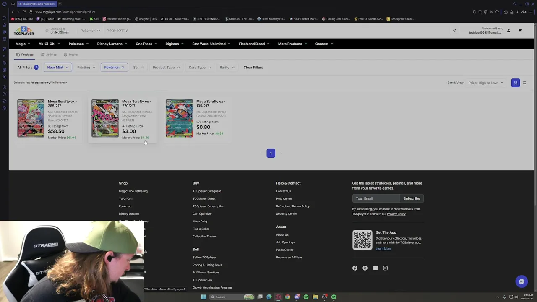
Task: Open the shopping cart
Action: coord(520,30)
